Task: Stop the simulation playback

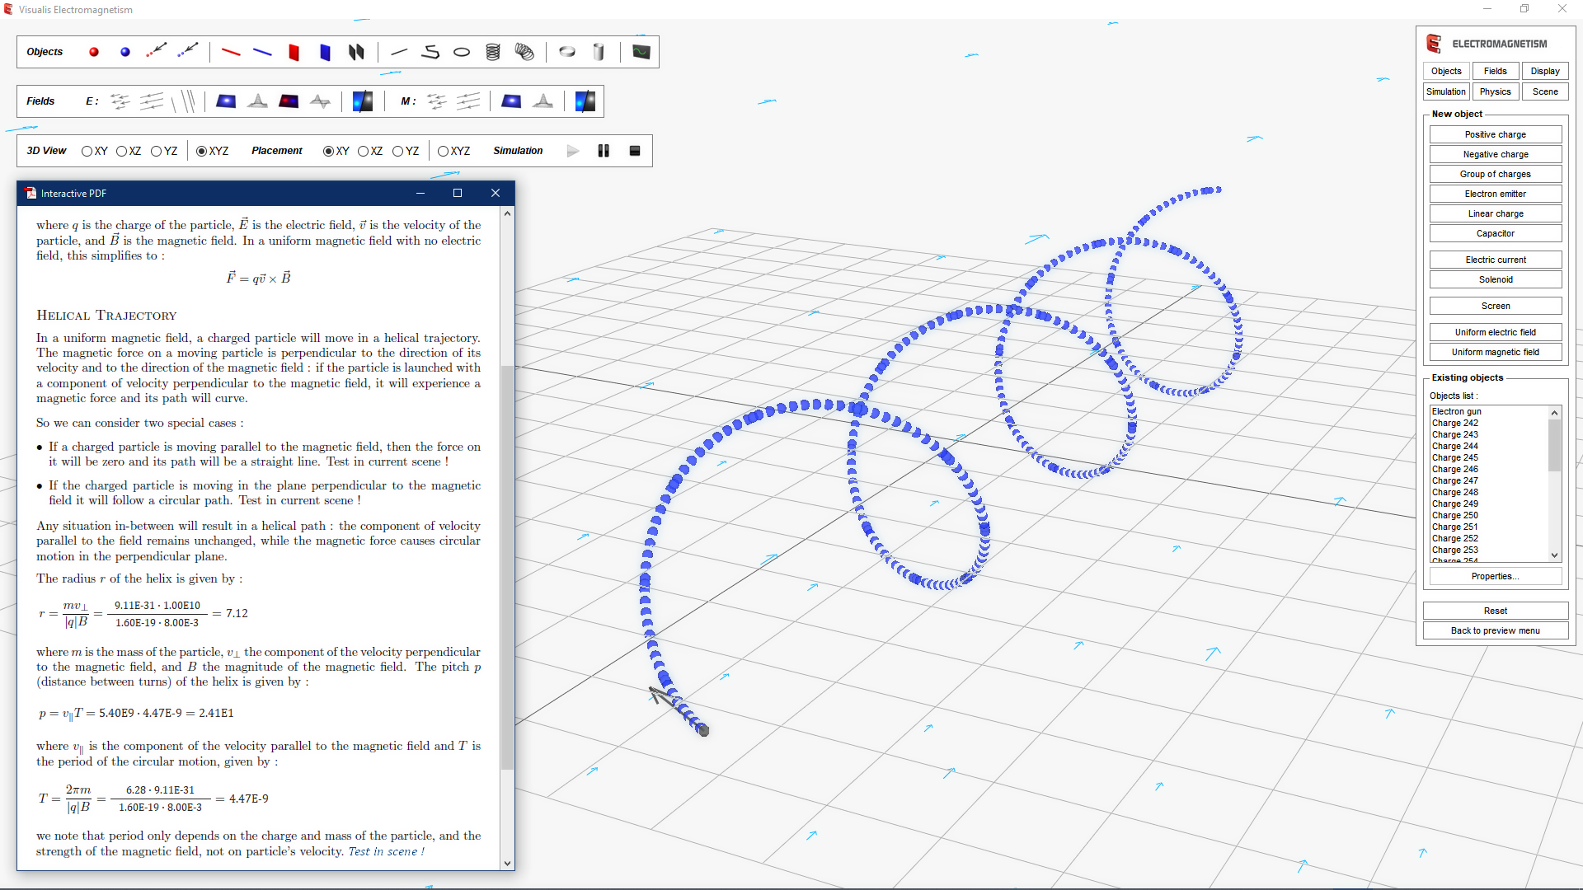Action: coord(635,151)
